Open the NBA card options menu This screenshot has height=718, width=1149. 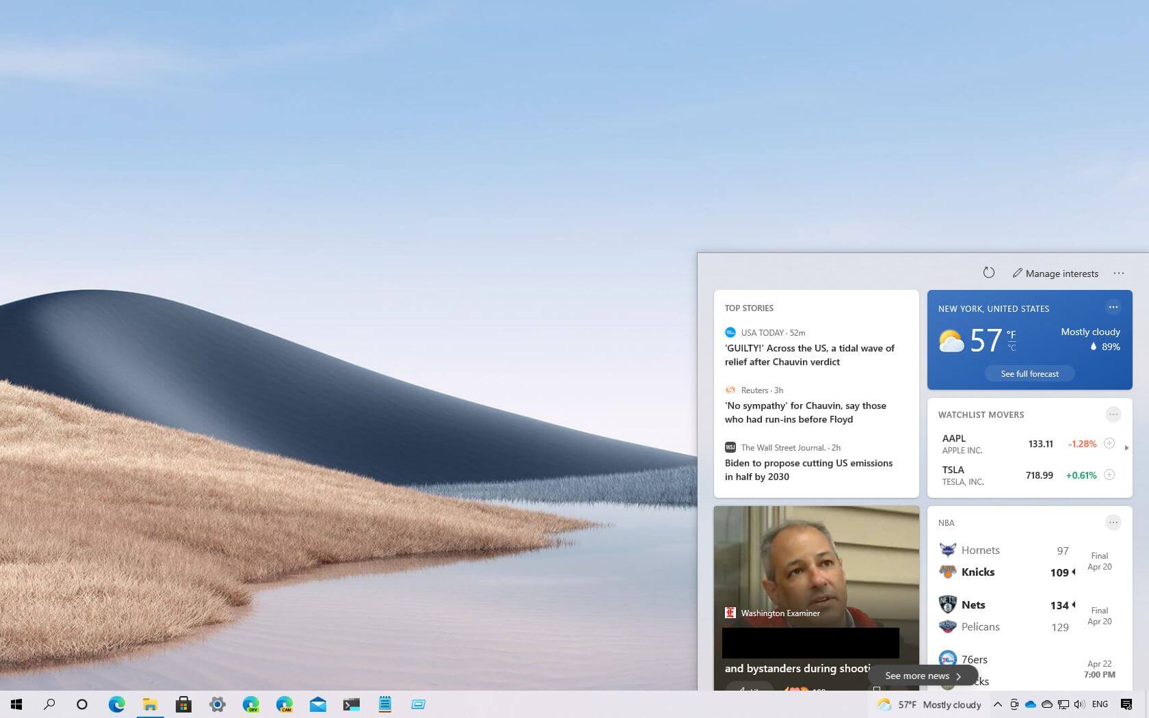click(1113, 522)
